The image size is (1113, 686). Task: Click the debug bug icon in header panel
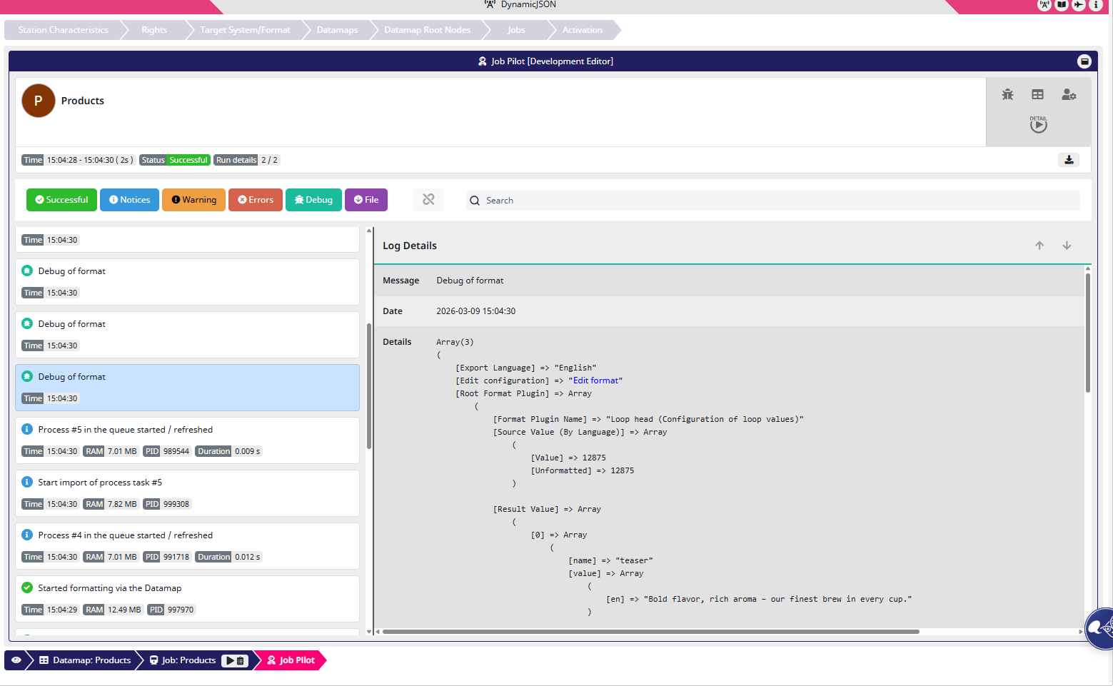(1007, 94)
